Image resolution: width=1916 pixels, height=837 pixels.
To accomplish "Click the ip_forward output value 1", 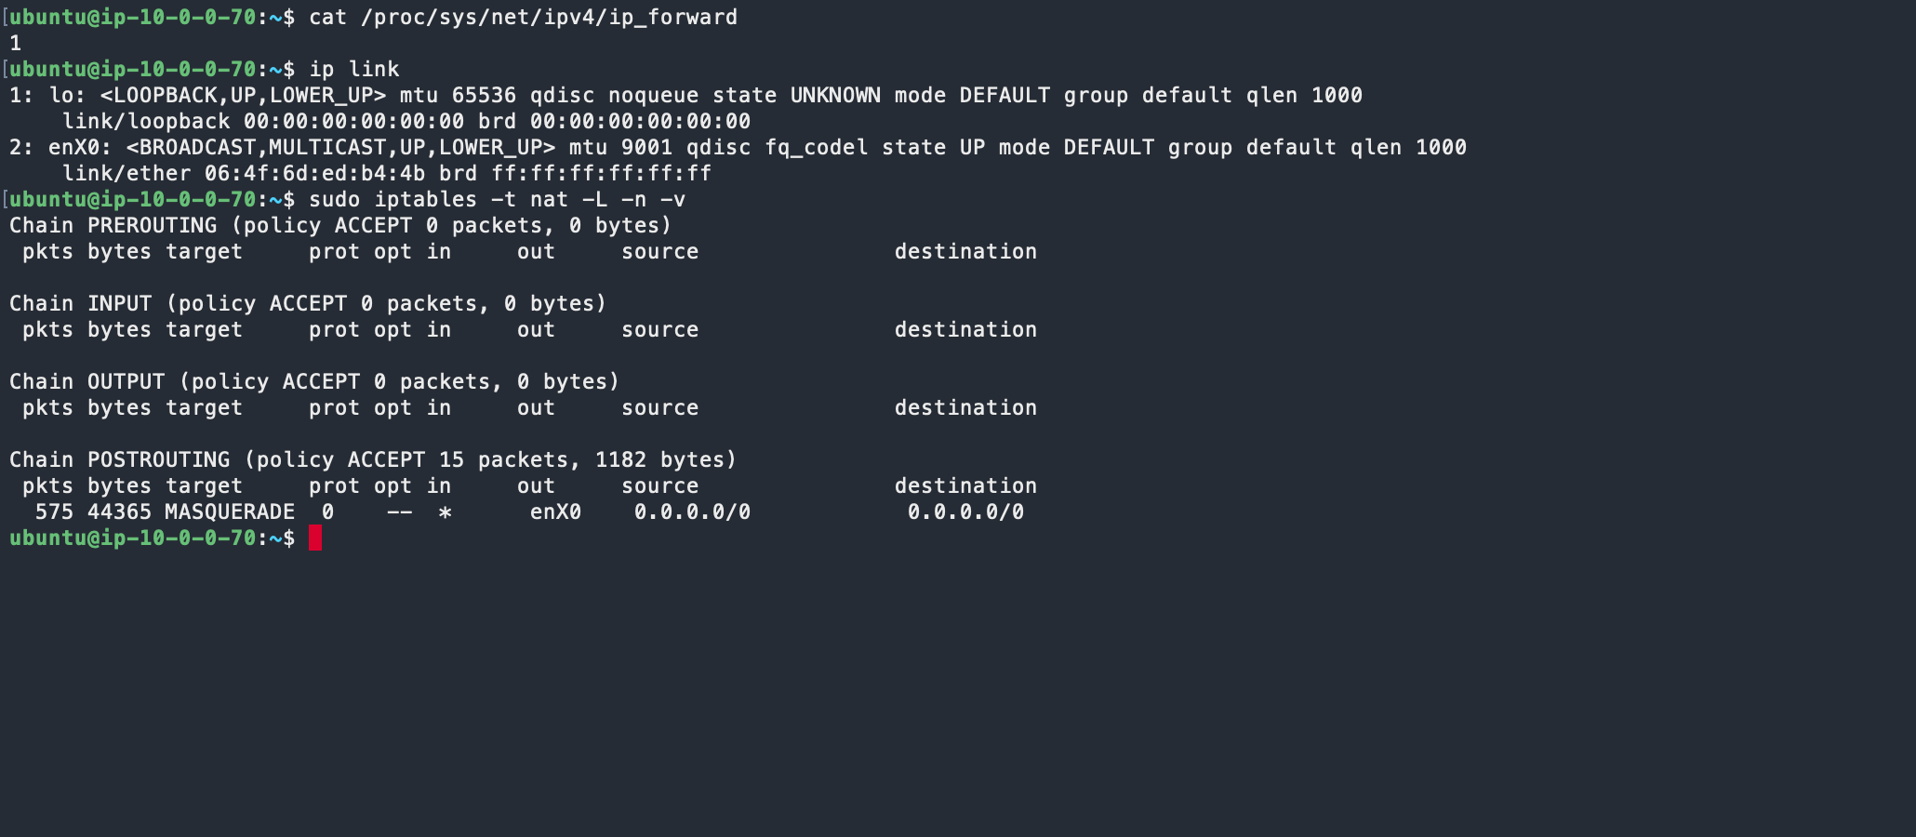I will tap(15, 43).
